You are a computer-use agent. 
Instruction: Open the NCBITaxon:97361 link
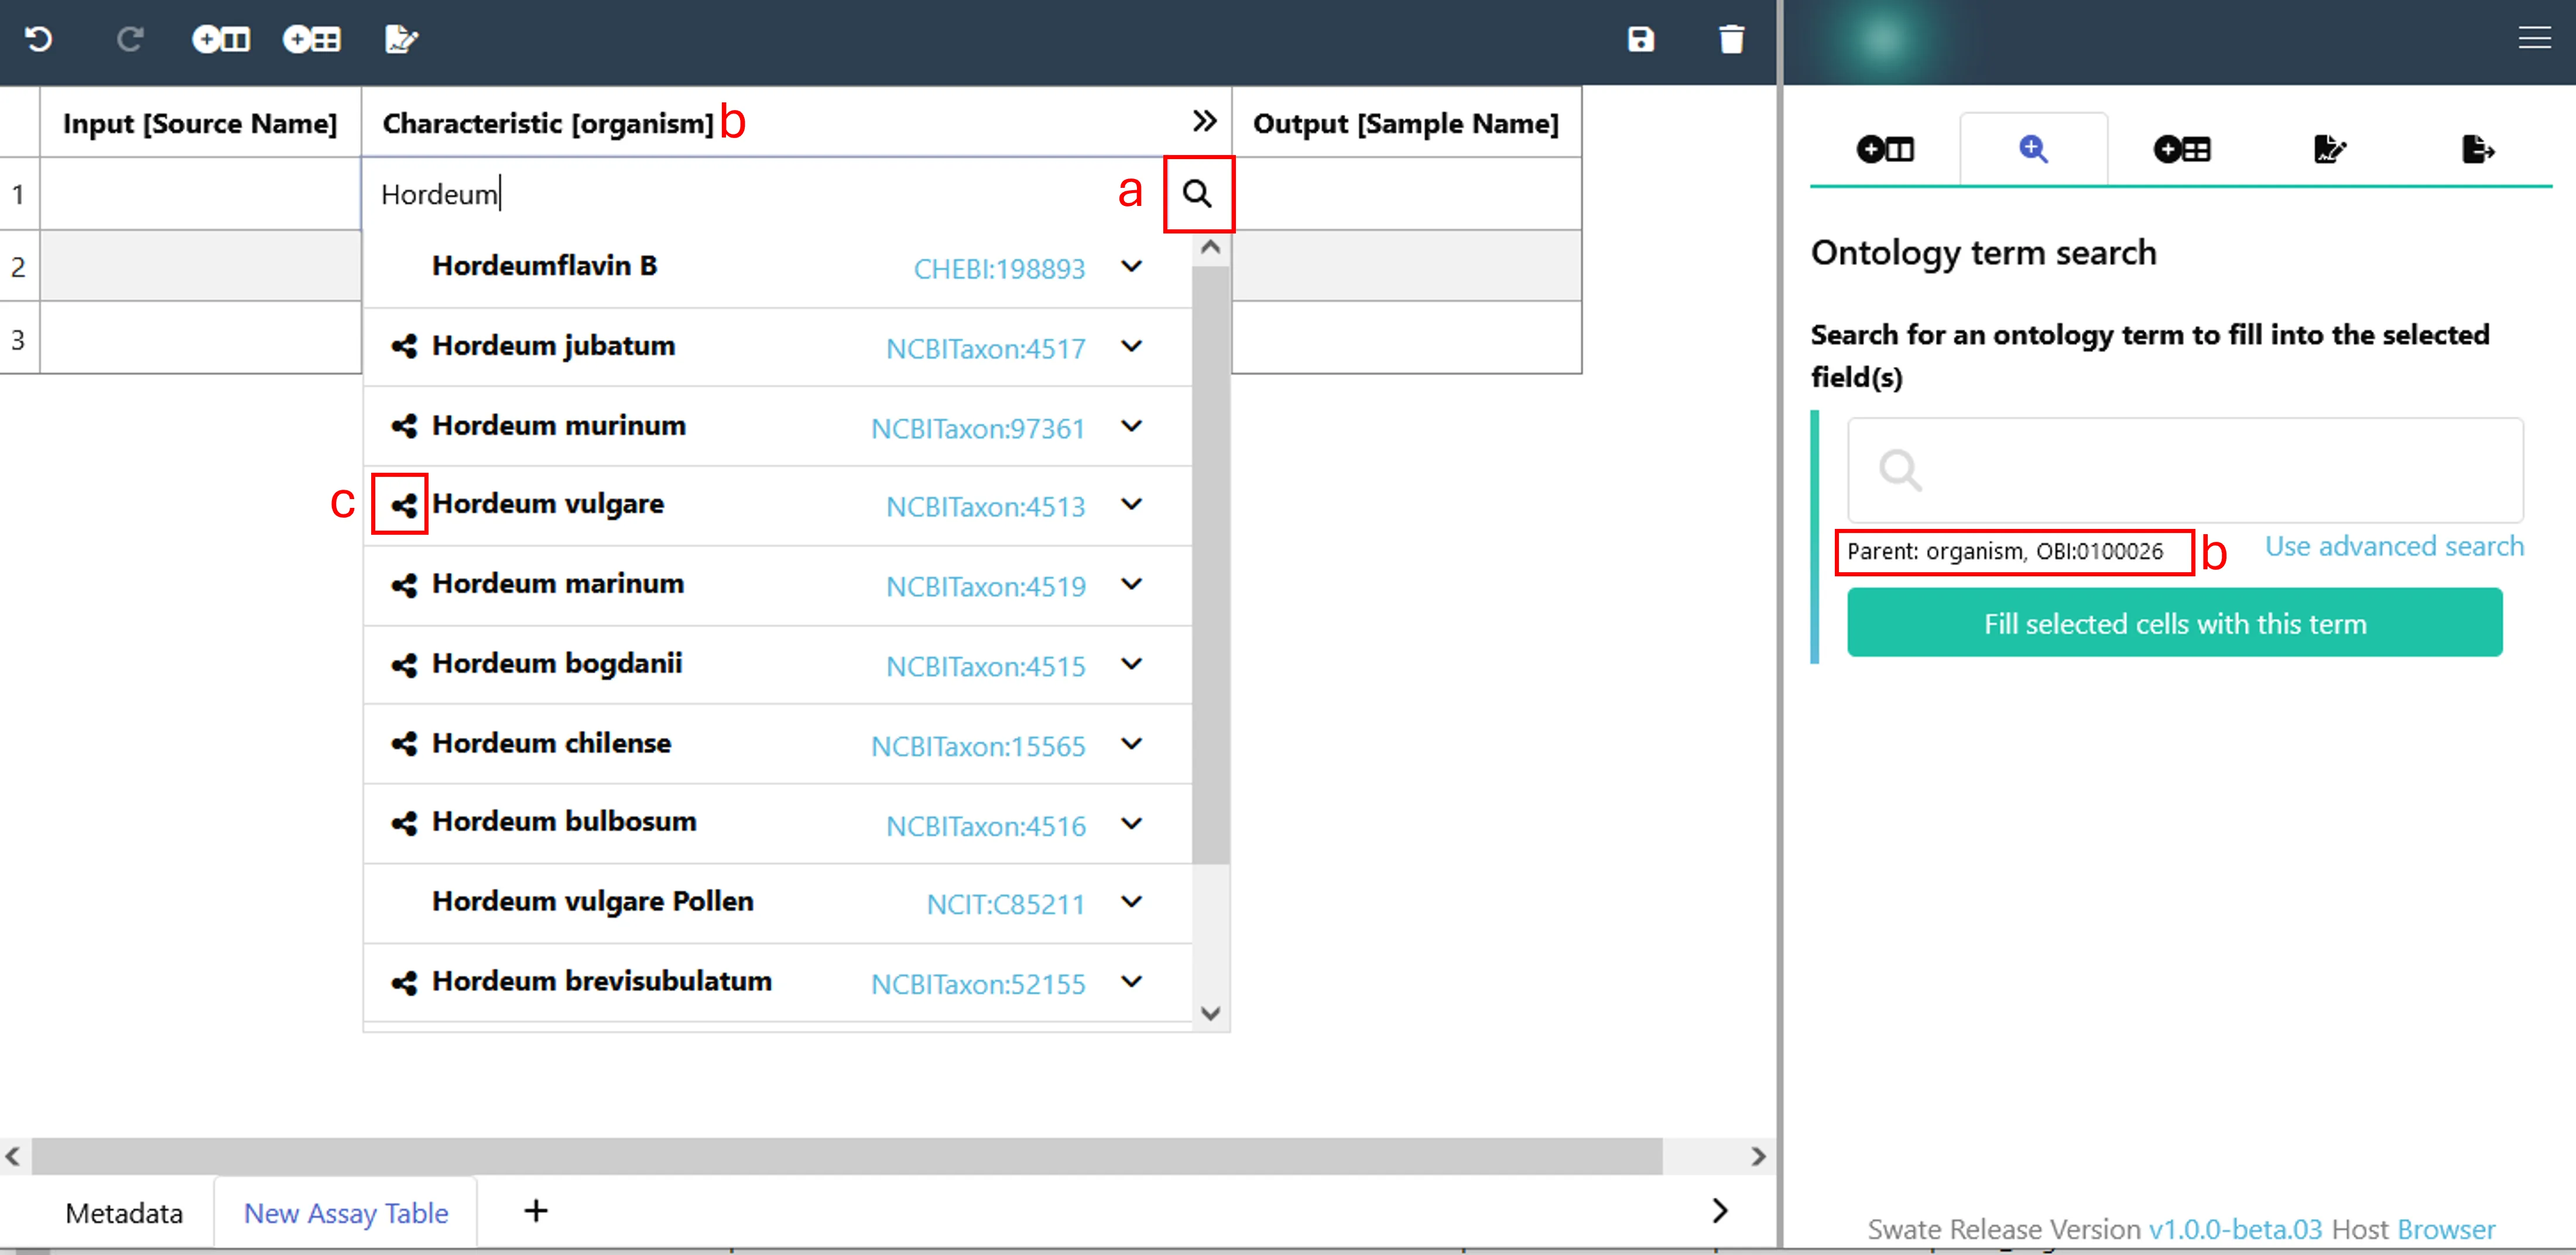point(978,429)
